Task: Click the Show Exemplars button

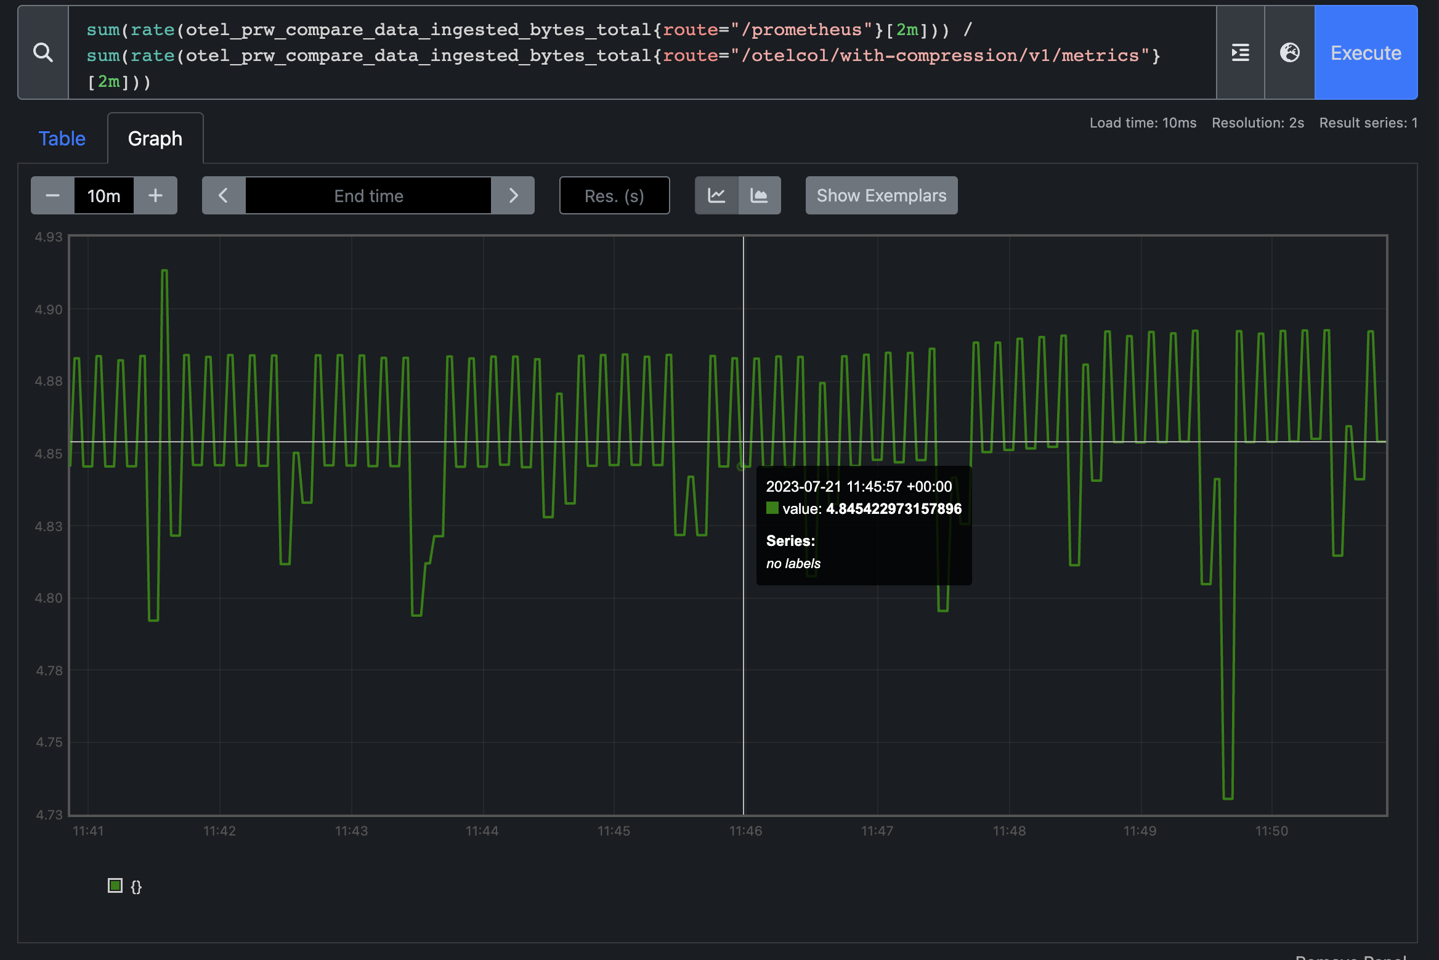Action: click(x=881, y=195)
